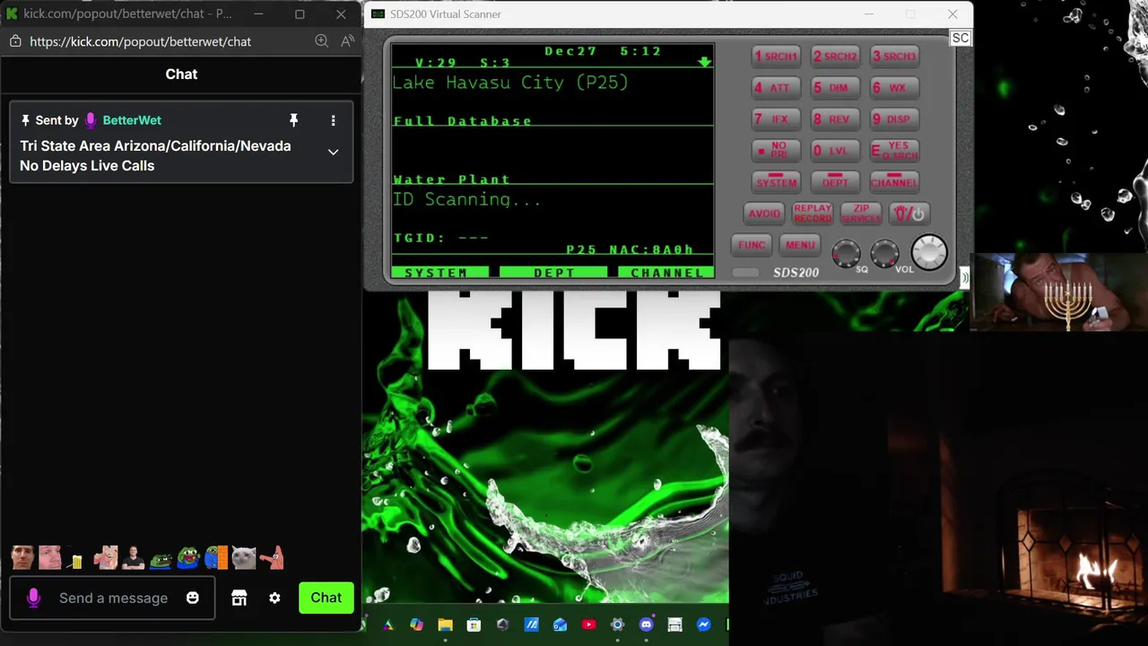
Task: Expand the pinned message chevron
Action: (333, 152)
